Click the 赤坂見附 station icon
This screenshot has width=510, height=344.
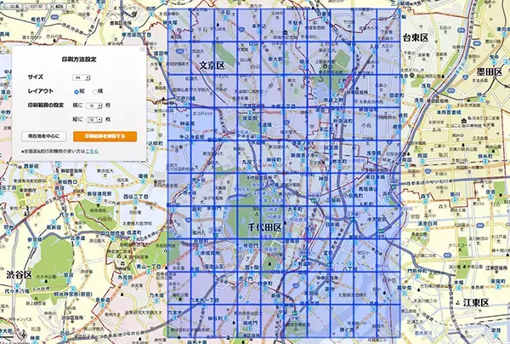[198, 252]
